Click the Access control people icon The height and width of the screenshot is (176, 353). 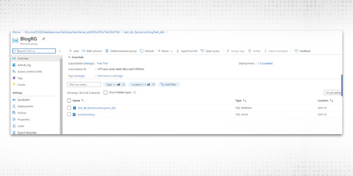[x=14, y=72]
